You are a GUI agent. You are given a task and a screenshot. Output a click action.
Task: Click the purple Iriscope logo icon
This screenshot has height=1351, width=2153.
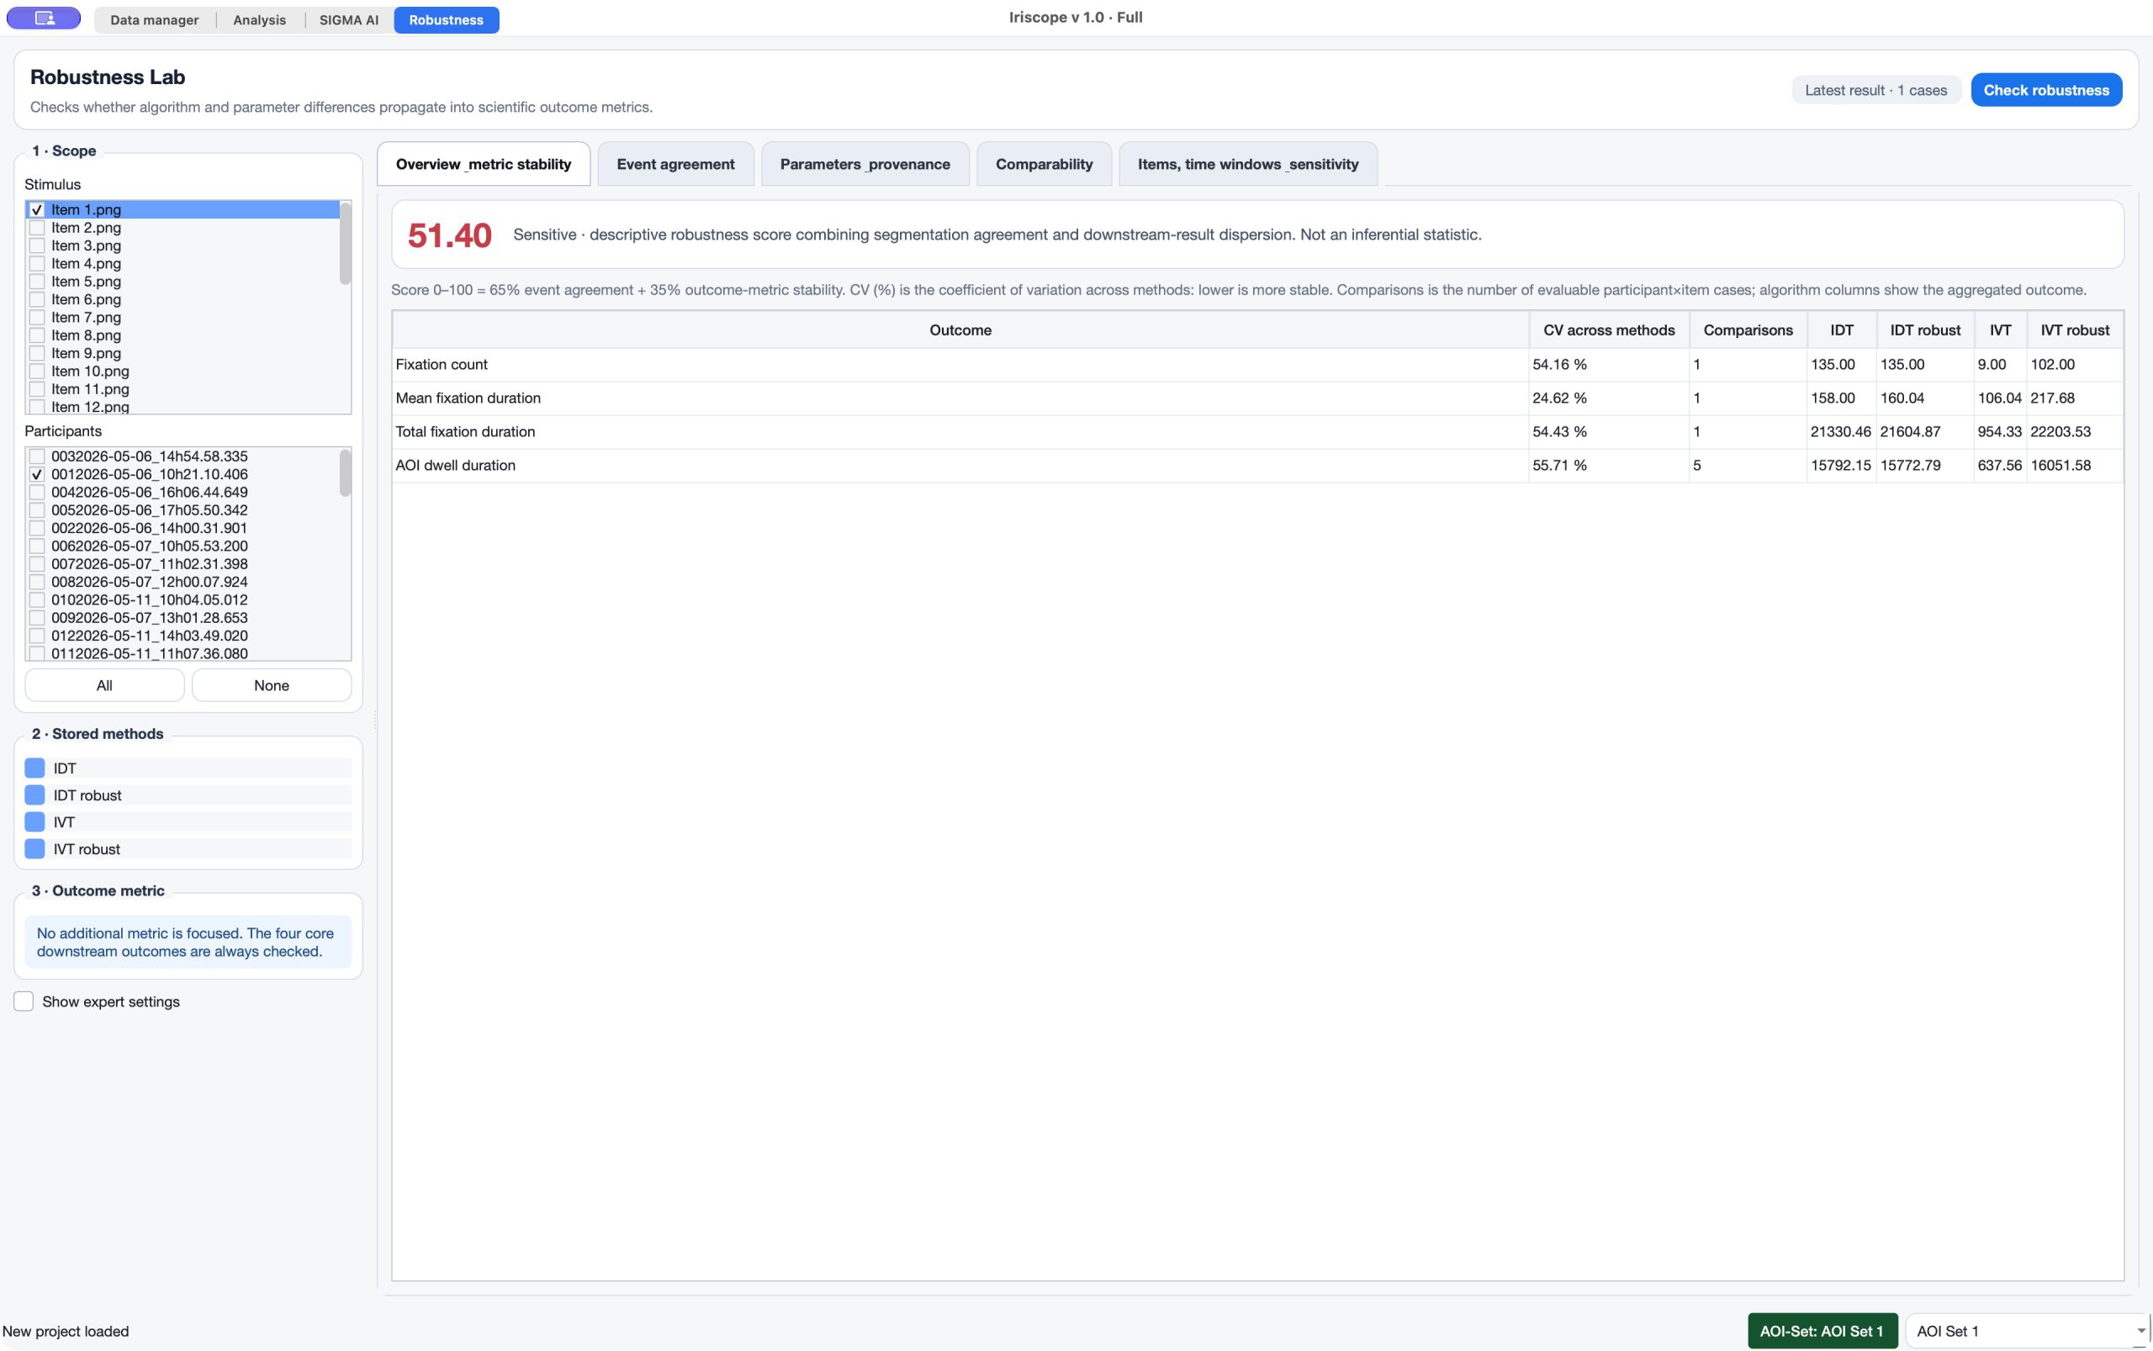pyautogui.click(x=44, y=18)
